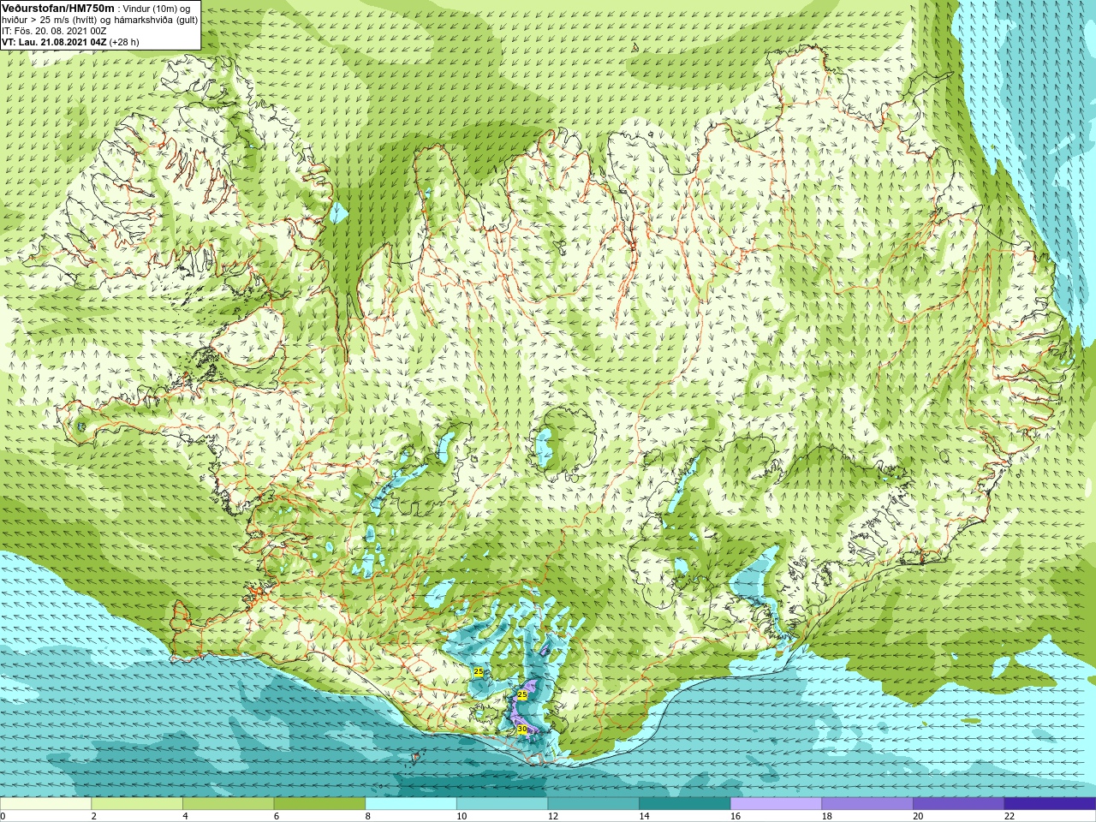Select the violet 20–22 legend swatch

coord(959,804)
